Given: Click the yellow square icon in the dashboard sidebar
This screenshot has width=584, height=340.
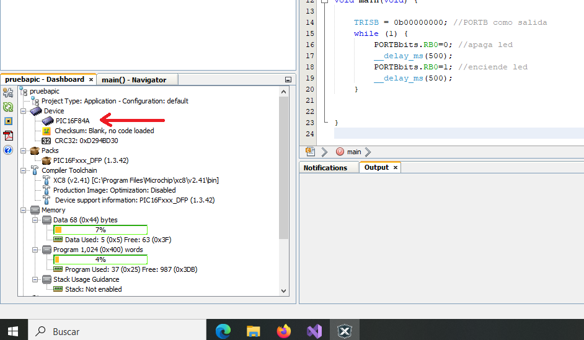Looking at the screenshot, I should point(8,121).
